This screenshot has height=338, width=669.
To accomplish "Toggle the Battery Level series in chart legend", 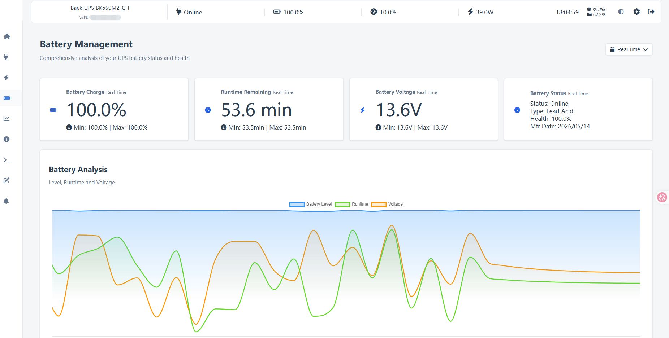I will pos(311,204).
